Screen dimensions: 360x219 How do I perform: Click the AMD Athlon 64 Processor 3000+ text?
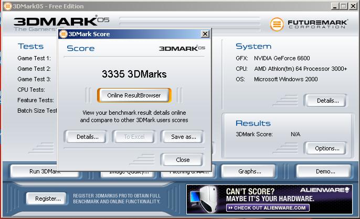[301, 69]
